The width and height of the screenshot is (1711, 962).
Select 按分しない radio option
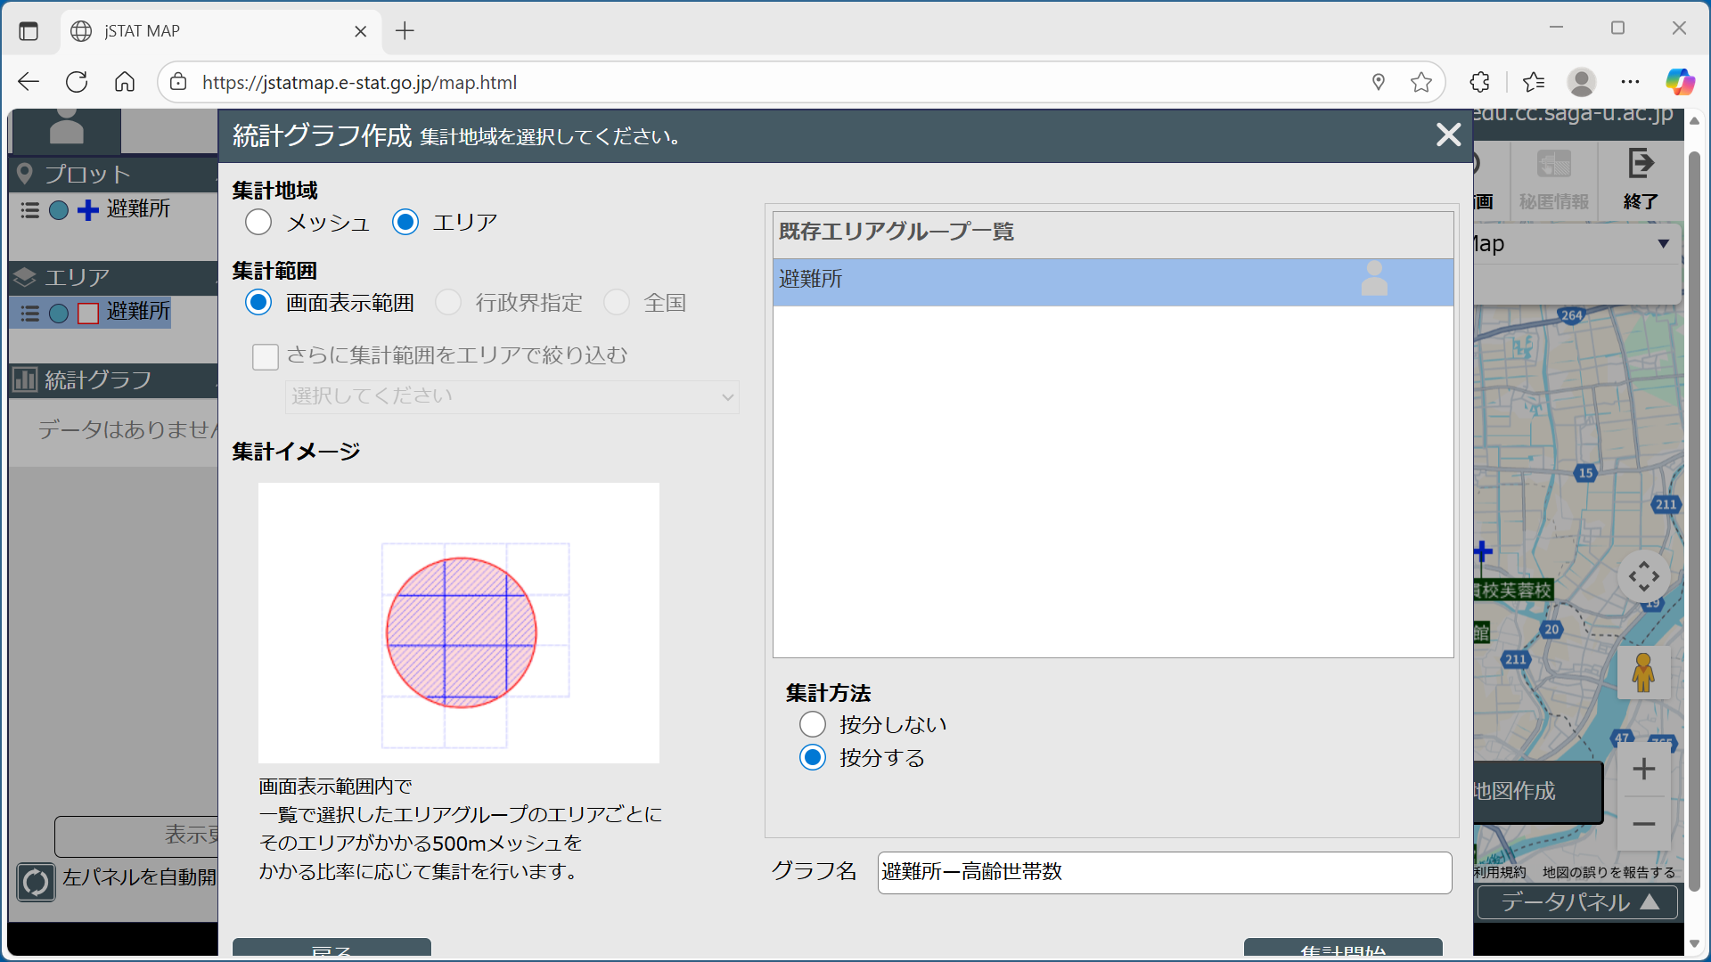click(x=812, y=724)
